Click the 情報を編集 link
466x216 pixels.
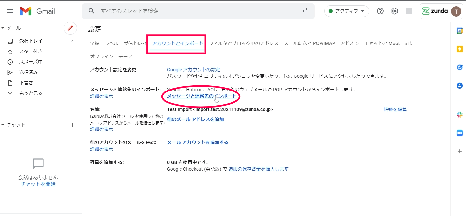(395, 109)
